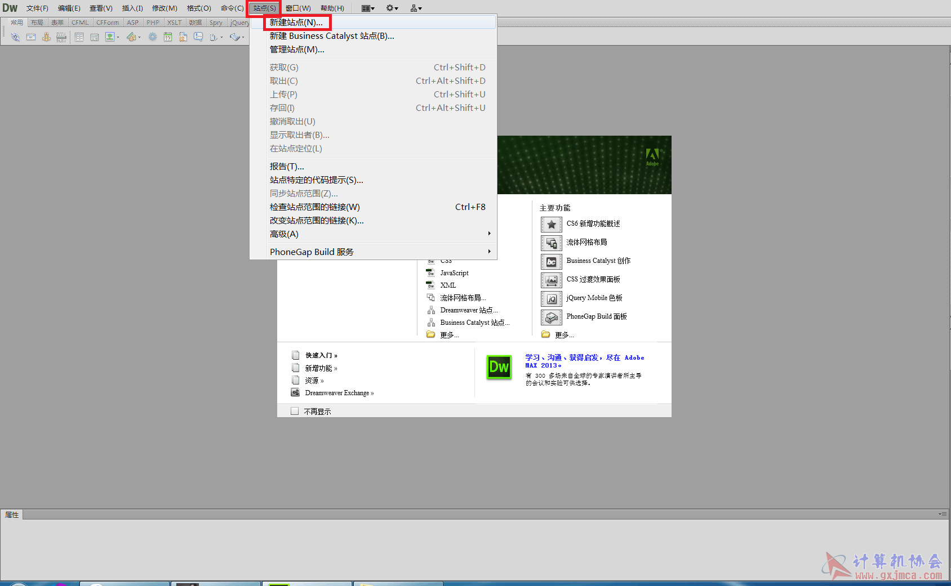Open the Layout workspace dropdown in menu bar

[368, 8]
